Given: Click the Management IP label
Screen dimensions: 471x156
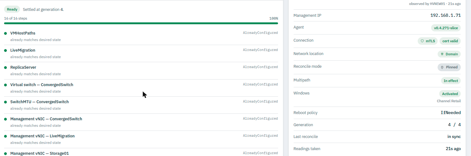Looking at the screenshot, I should 307,15.
